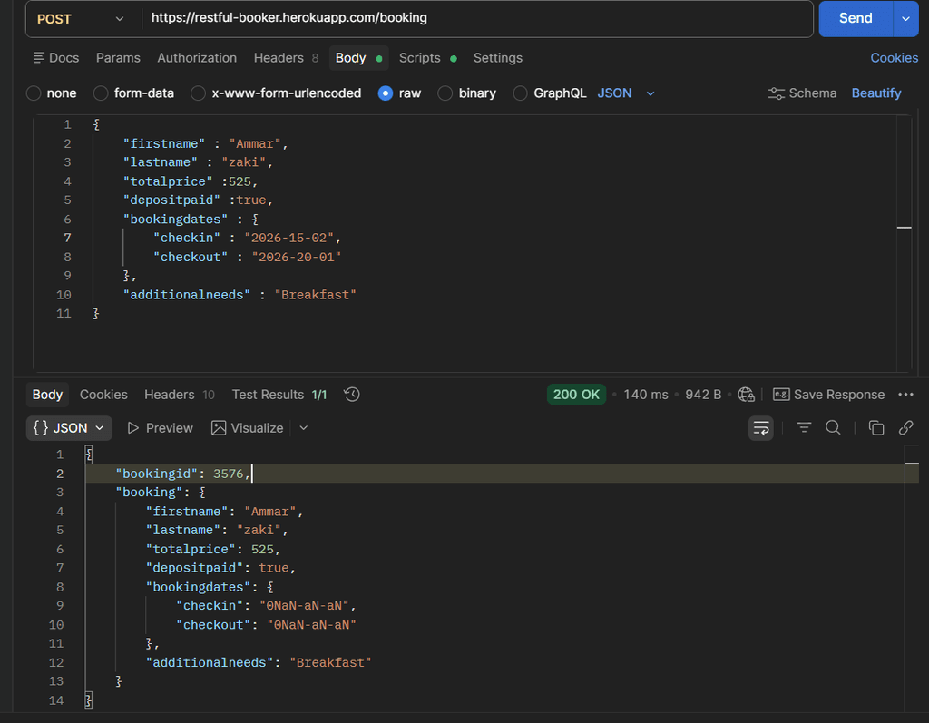The width and height of the screenshot is (929, 723).
Task: Choose the binary body type radio
Action: 445,93
